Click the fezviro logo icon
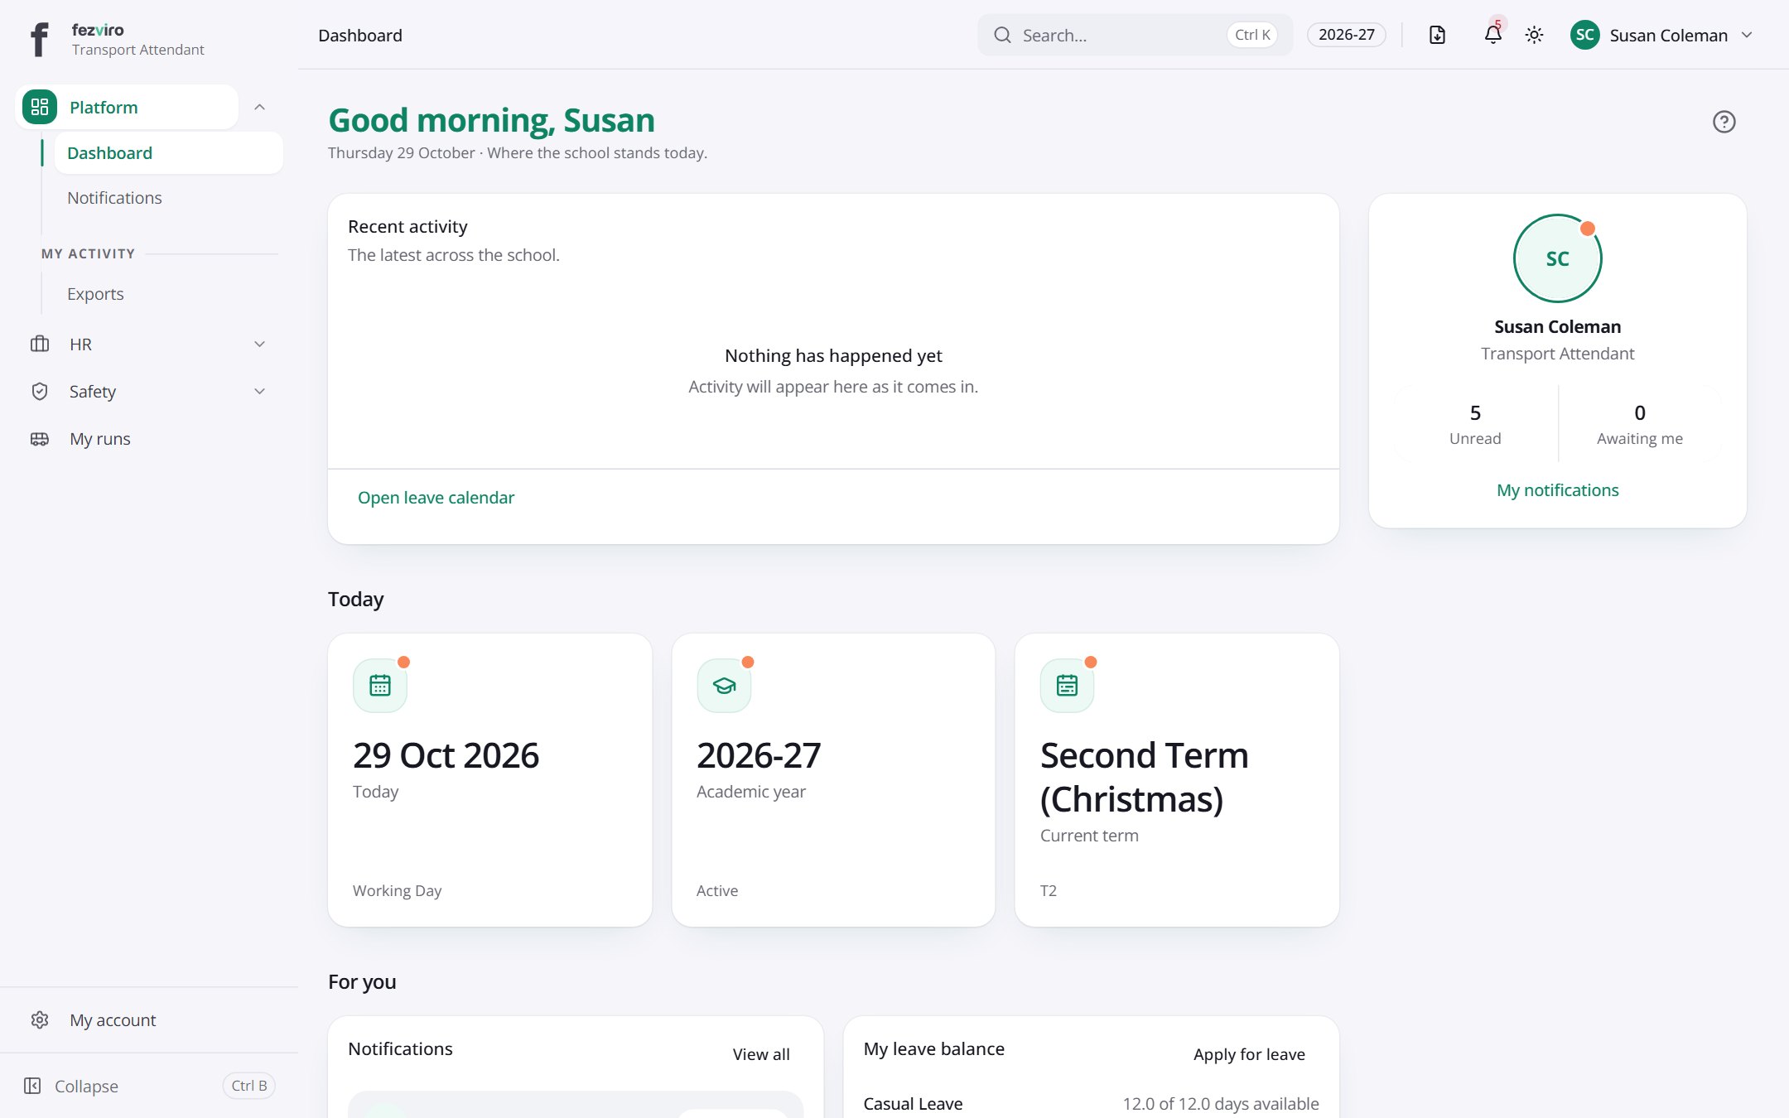 39,39
